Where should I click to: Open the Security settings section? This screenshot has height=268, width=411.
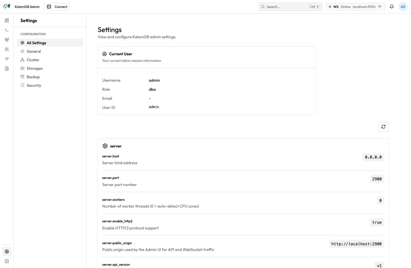pos(50,85)
